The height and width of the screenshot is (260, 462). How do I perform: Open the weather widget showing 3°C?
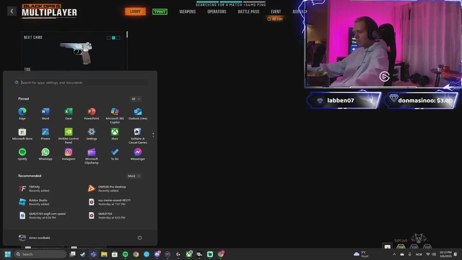pos(361,254)
